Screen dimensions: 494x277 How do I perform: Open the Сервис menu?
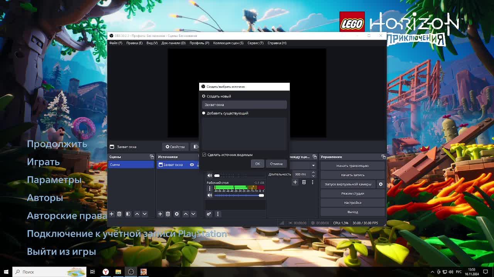pyautogui.click(x=255, y=43)
